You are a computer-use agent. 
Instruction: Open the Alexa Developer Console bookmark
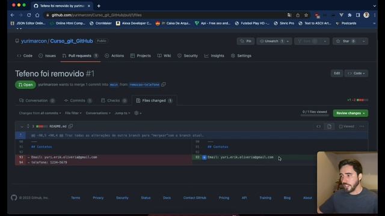pyautogui.click(x=134, y=23)
